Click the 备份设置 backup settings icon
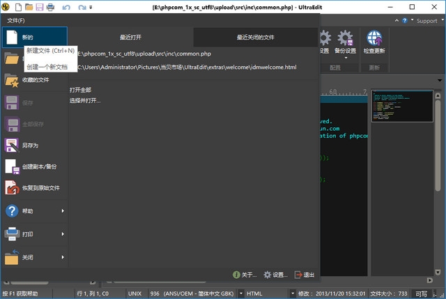 (x=345, y=38)
